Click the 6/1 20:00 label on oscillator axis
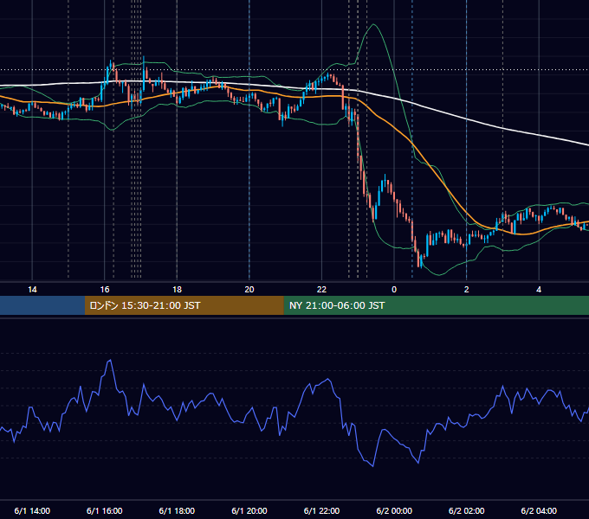 tap(249, 510)
